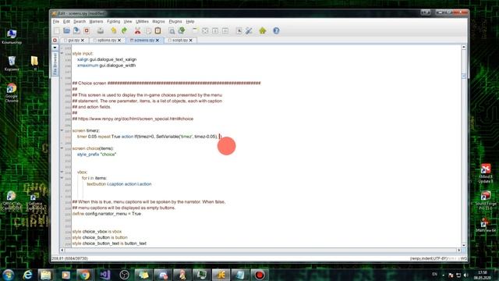Screen dimensions: 499x281
Task: Click horizontal scrollbar right arrow
Action: (459, 251)
